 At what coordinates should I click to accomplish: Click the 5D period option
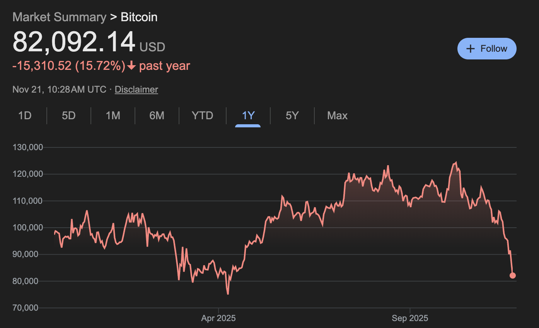(x=68, y=115)
